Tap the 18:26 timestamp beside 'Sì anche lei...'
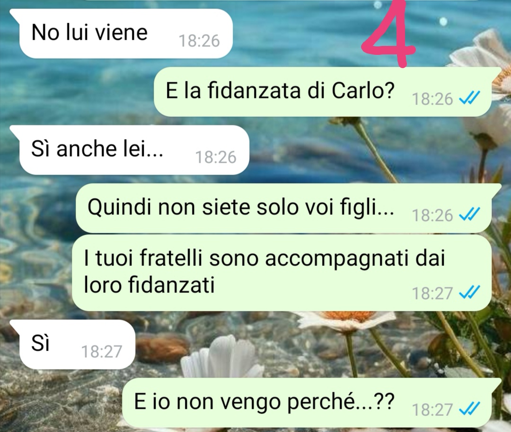Viewport: 511px width, 432px height. 215,158
